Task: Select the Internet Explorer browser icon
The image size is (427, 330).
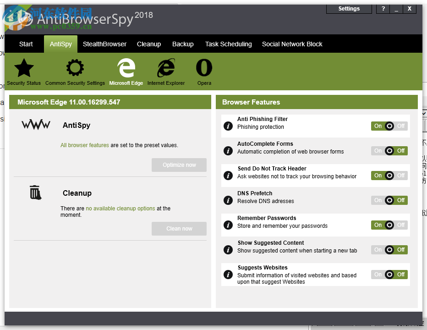Action: [166, 68]
